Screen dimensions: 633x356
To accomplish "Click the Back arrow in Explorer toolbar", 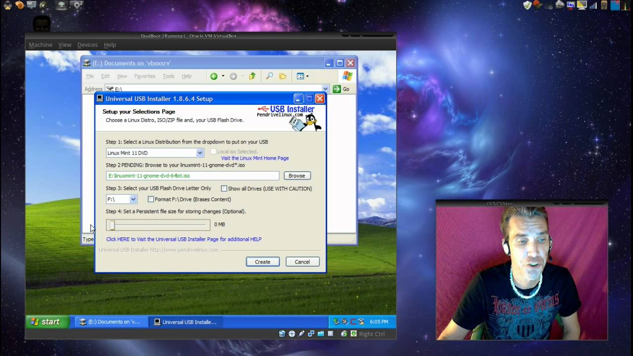I will coord(214,76).
